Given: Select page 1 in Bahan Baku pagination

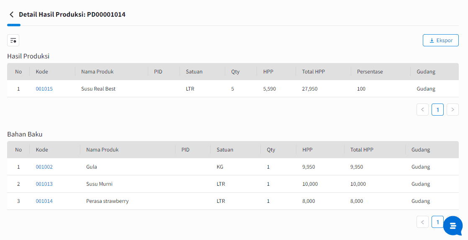Looking at the screenshot, I should (x=437, y=222).
